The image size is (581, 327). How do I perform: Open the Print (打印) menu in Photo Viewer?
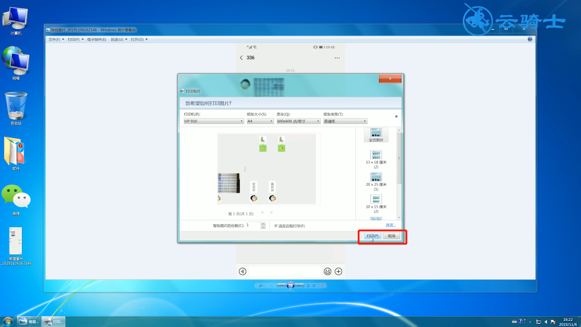click(76, 39)
